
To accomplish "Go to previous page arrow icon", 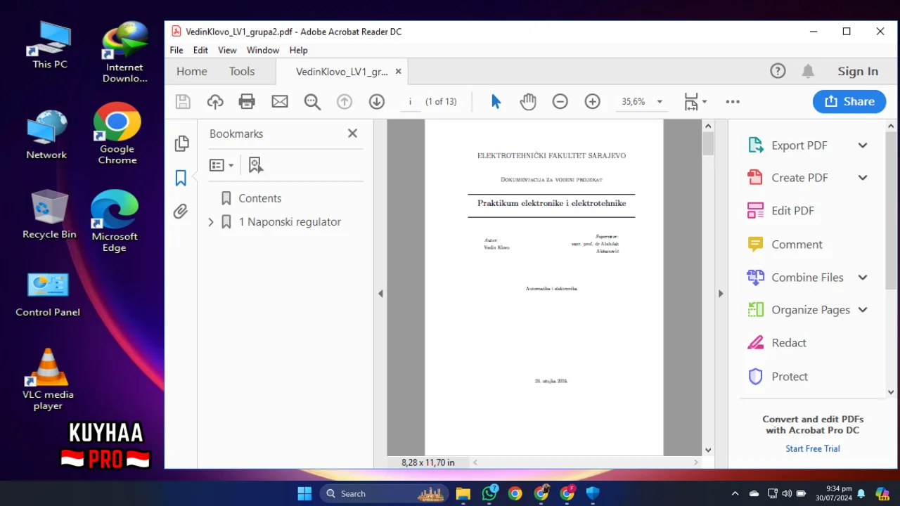I will tap(344, 101).
